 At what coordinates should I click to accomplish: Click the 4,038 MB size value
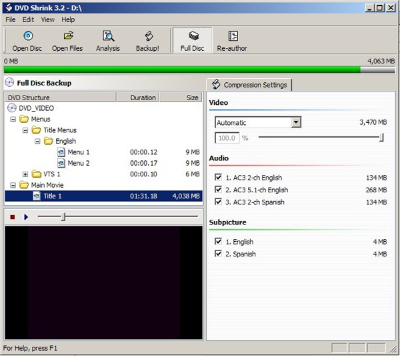coord(186,196)
